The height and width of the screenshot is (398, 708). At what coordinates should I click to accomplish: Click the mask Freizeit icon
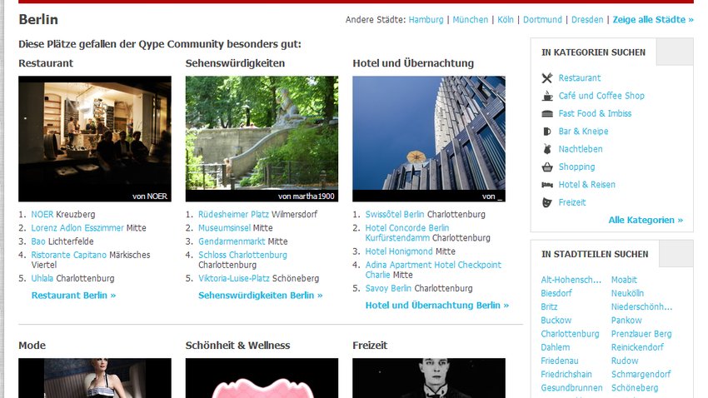pyautogui.click(x=546, y=202)
